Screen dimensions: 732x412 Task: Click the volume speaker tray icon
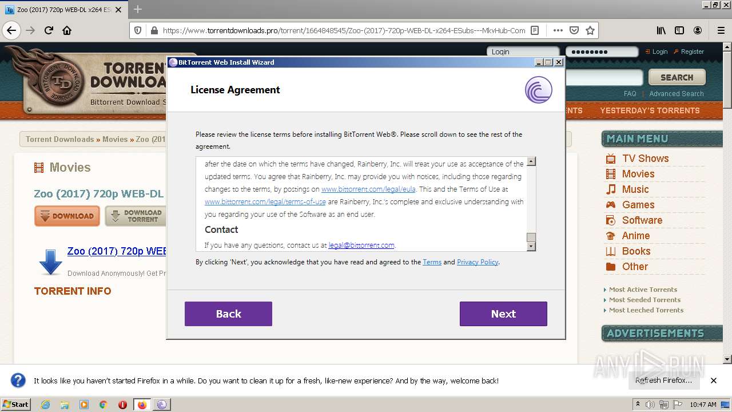[651, 405]
